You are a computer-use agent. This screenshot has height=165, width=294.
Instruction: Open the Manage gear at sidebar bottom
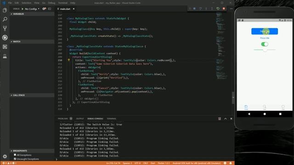point(5,156)
